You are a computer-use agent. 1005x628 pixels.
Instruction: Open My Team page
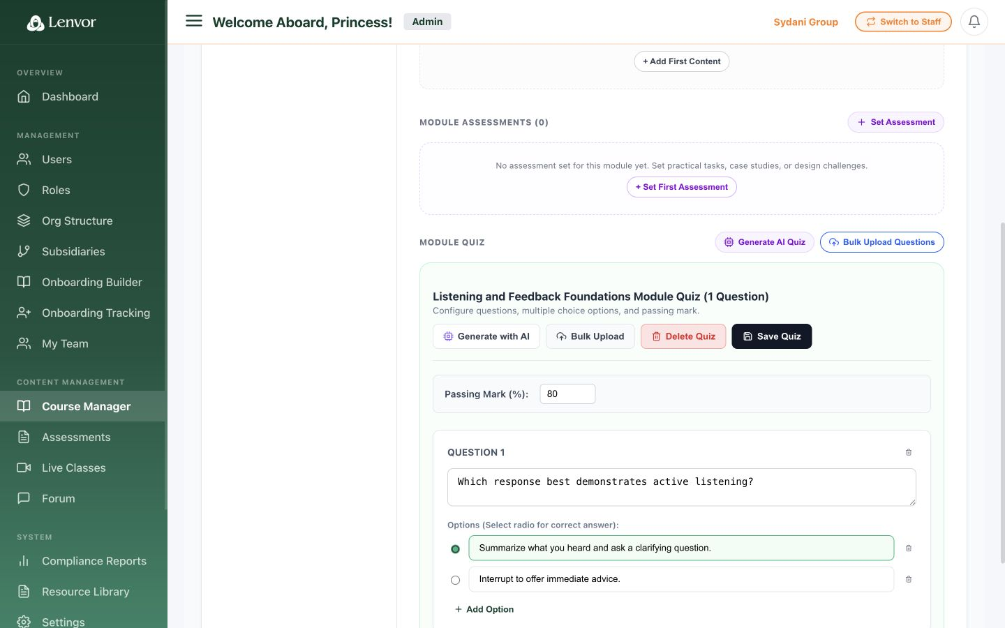[83, 343]
